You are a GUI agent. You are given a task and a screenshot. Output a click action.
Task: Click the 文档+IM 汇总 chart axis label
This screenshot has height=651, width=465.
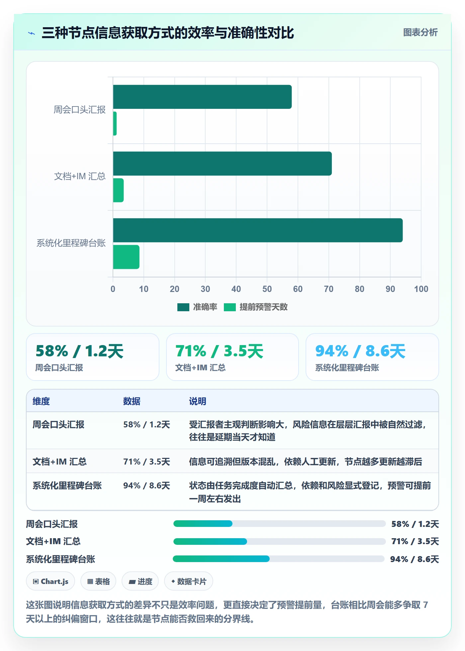[x=80, y=176]
